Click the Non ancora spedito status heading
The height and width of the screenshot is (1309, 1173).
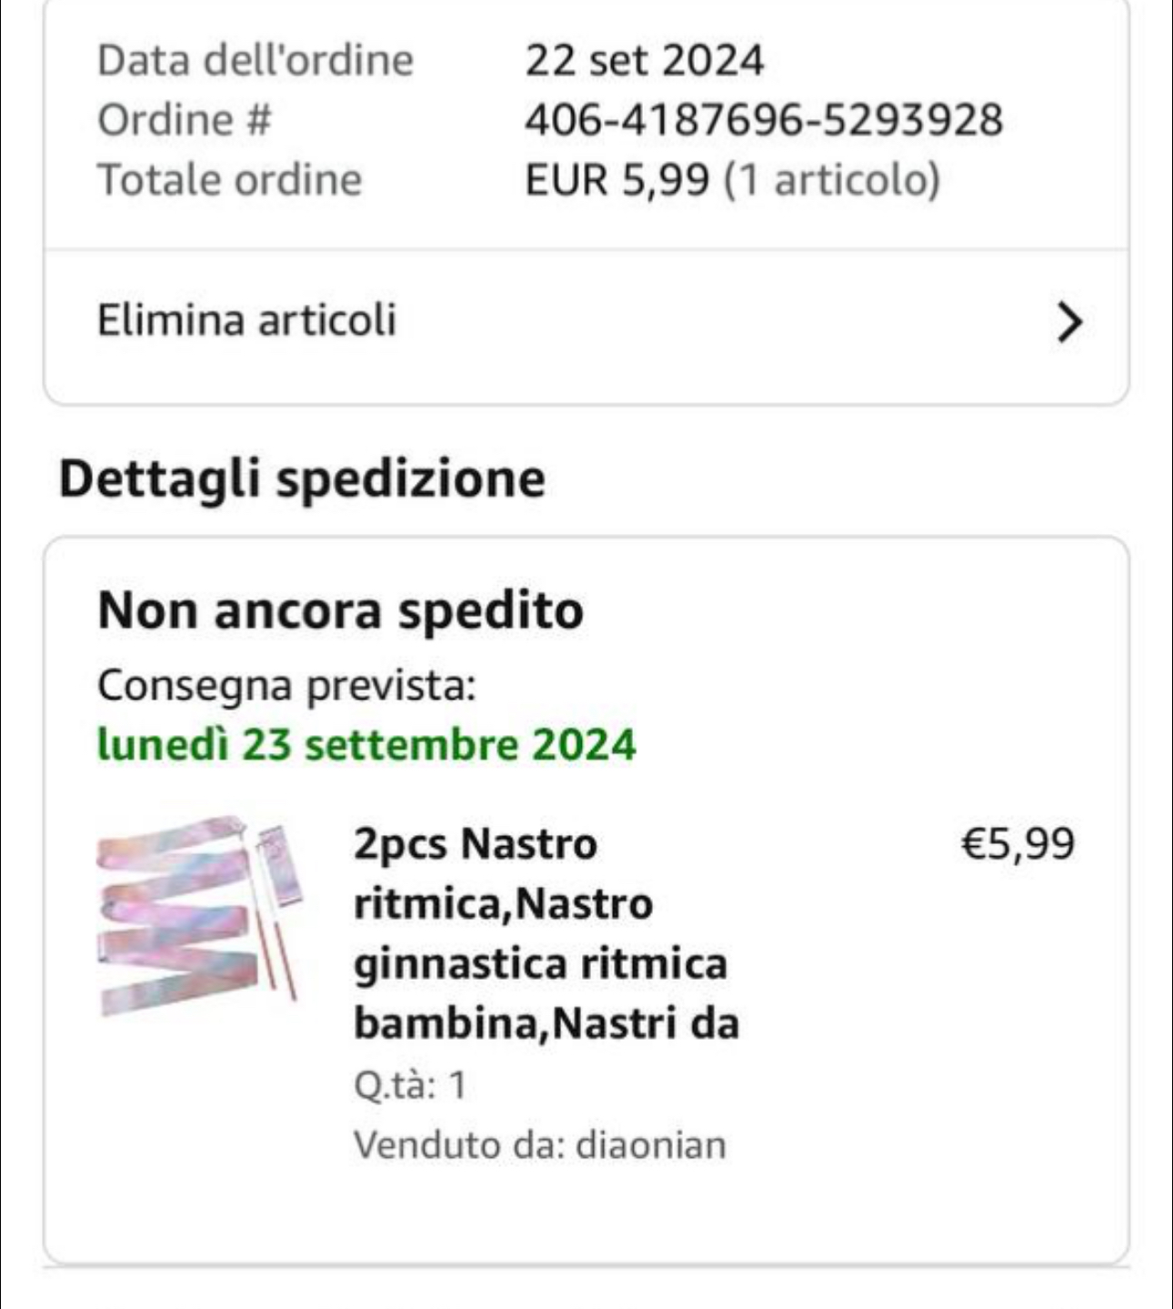coord(340,609)
